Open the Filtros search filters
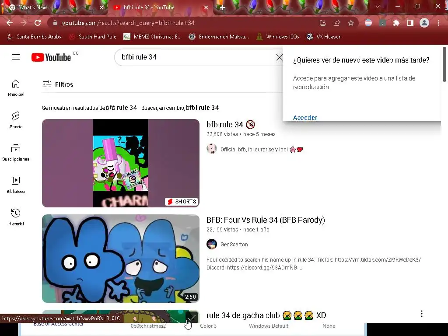The width and height of the screenshot is (448, 336). (x=58, y=84)
